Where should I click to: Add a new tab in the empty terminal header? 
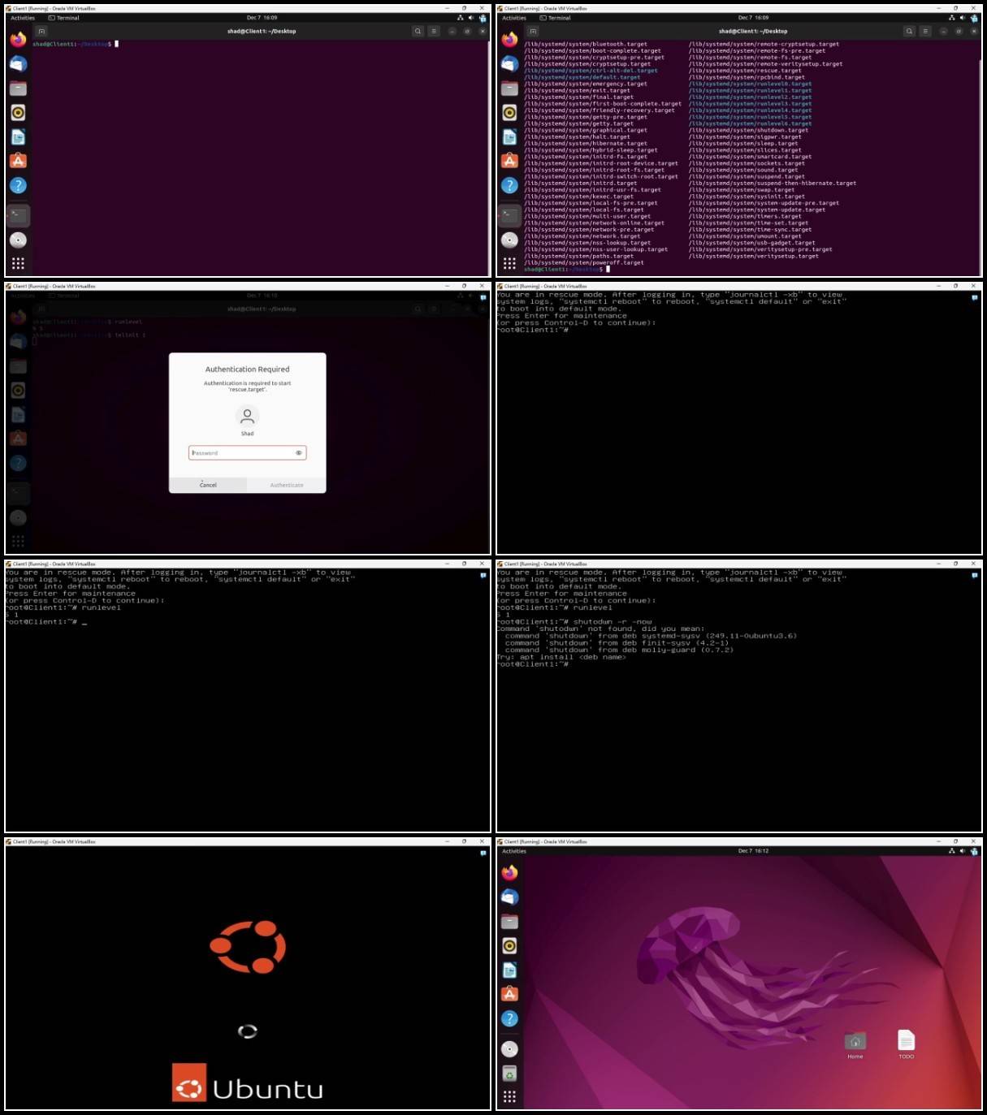pos(41,31)
